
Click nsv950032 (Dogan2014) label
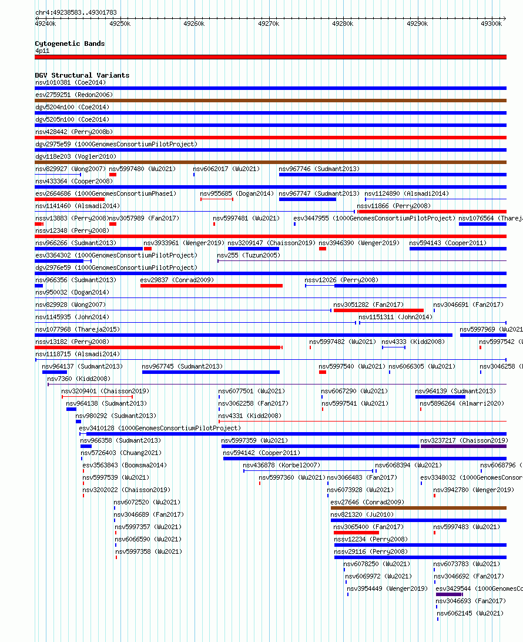72,292
